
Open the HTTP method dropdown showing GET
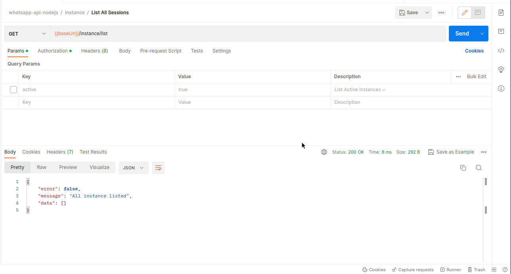coord(27,33)
